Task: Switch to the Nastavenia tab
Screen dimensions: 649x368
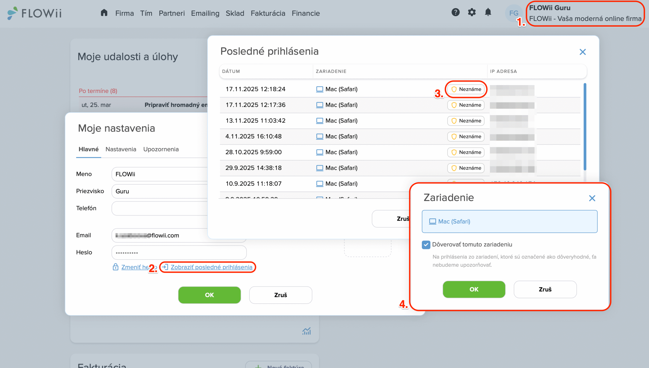Action: 121,149
